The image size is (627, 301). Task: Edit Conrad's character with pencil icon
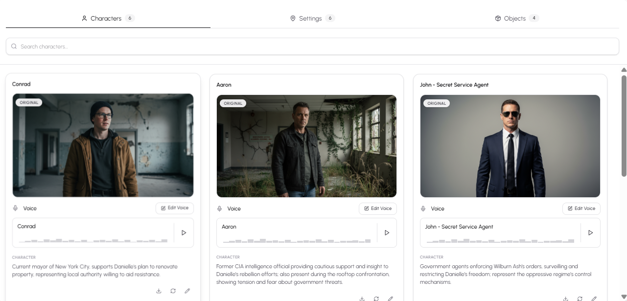click(187, 291)
